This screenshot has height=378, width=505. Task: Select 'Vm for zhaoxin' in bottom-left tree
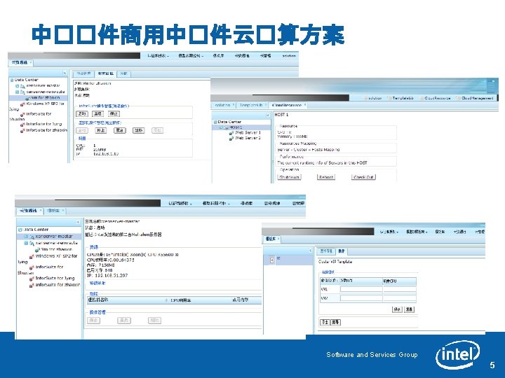[57, 249]
